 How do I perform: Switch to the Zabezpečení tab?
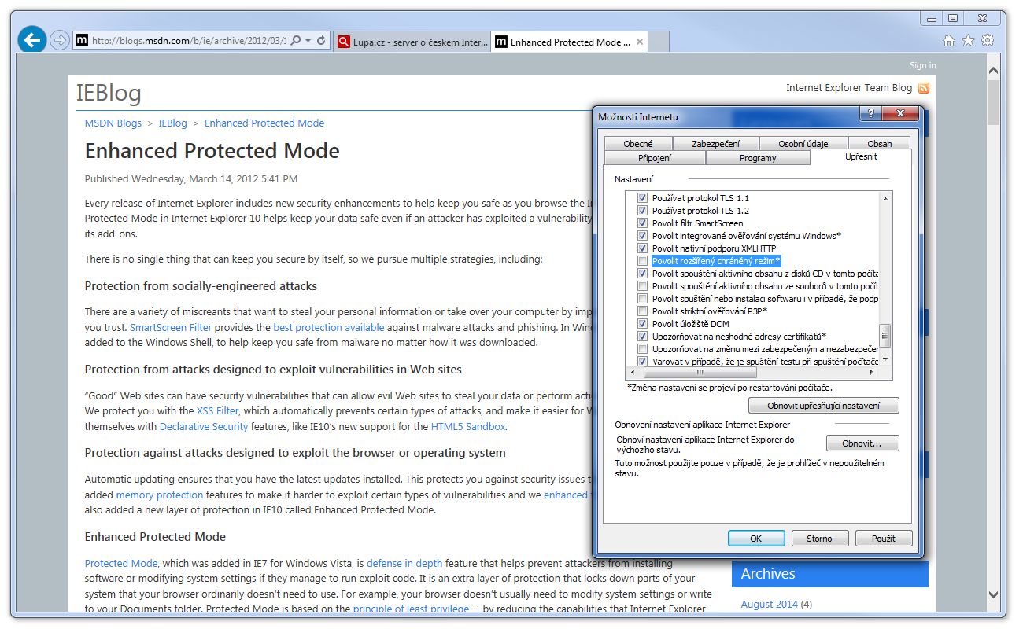coord(715,144)
